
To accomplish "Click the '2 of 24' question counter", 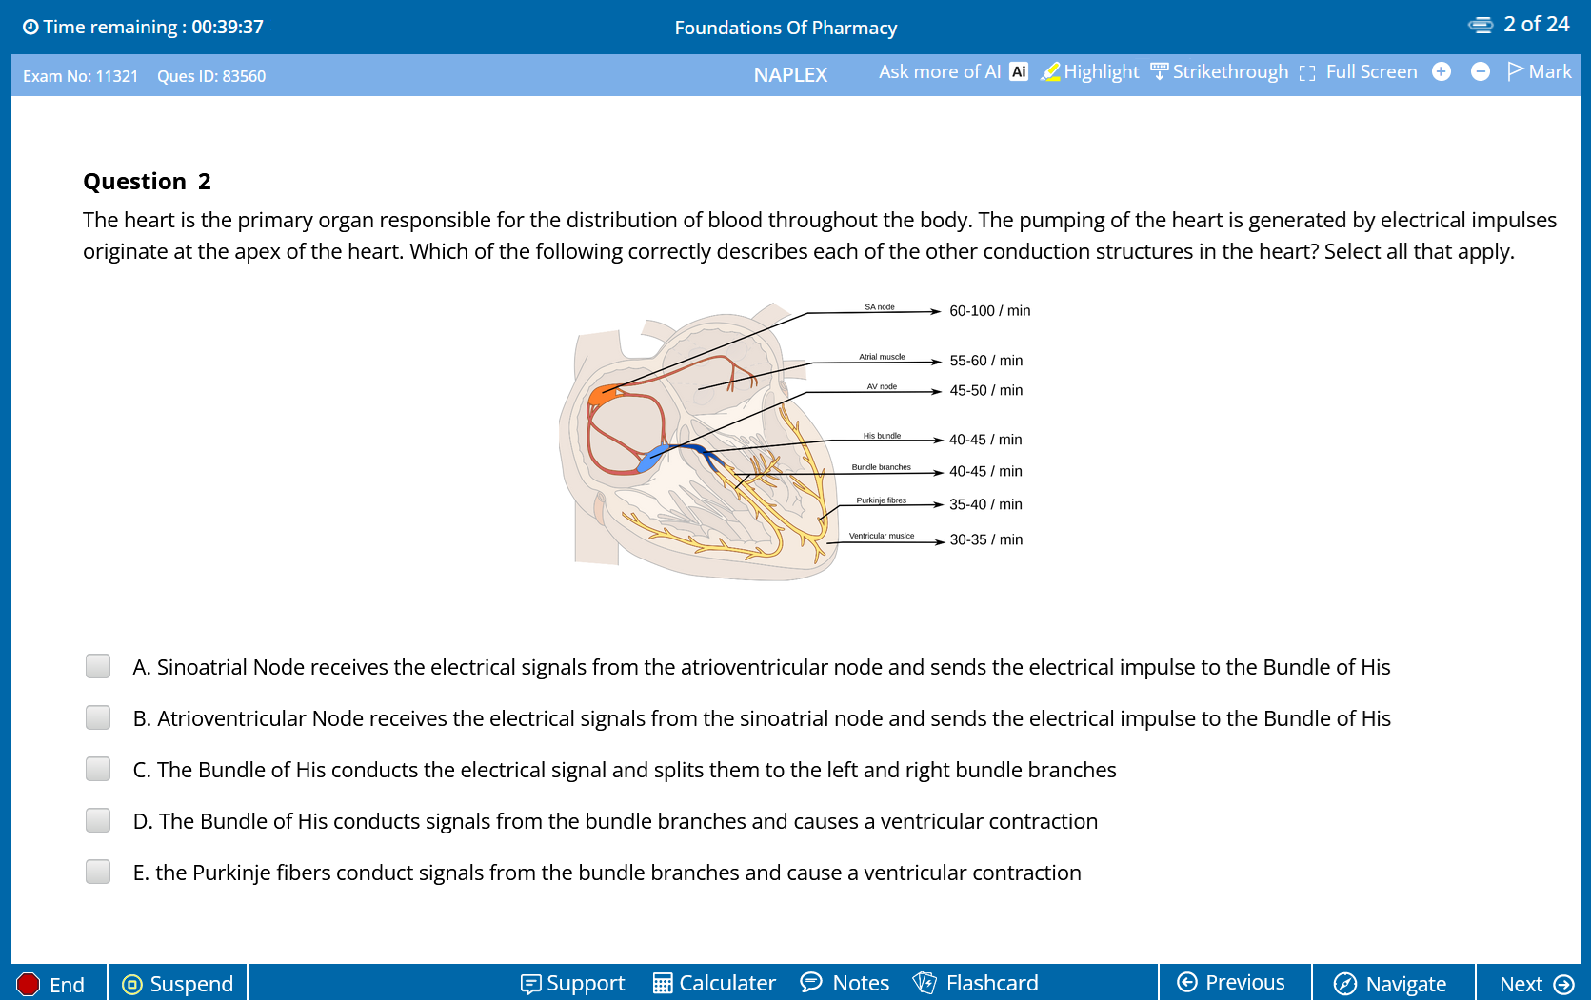I will coord(1536,25).
